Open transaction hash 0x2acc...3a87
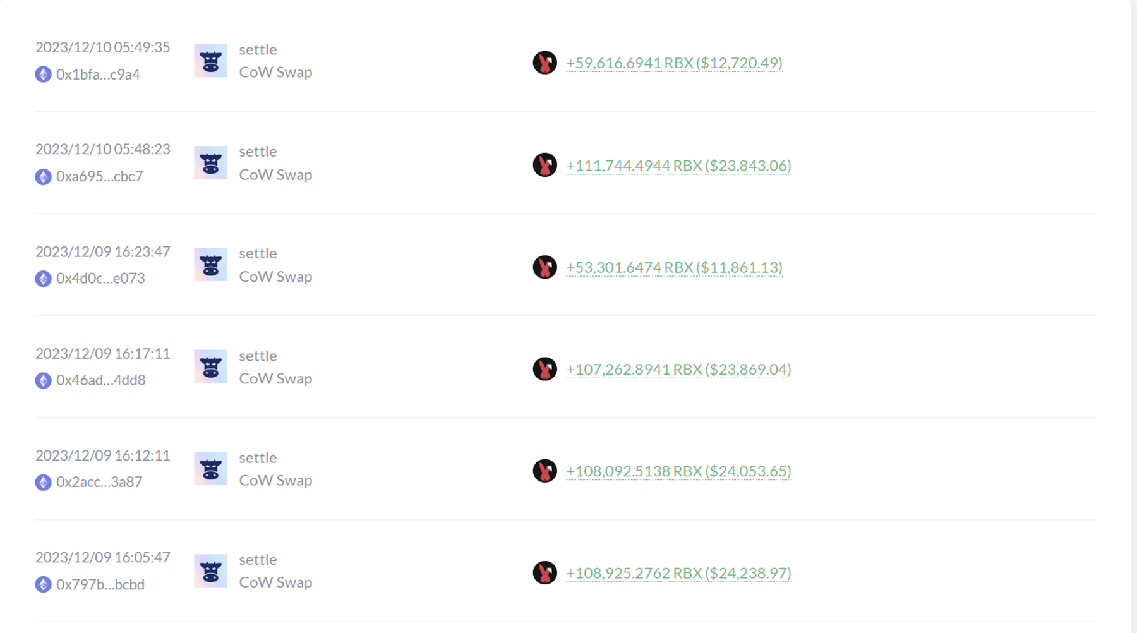This screenshot has height=633, width=1137. [x=99, y=482]
